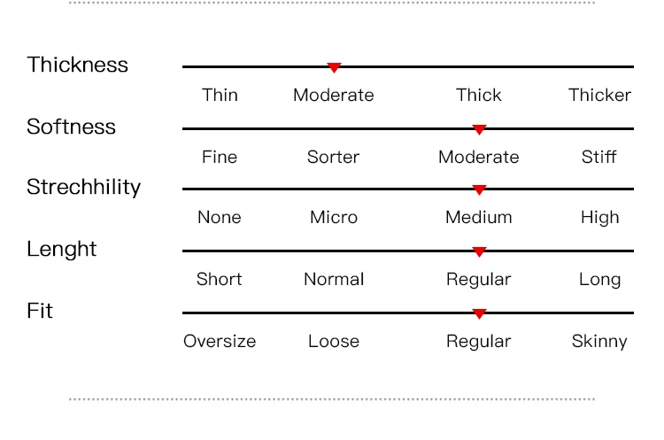Select the Stiff softness label
This screenshot has width=664, height=440.
click(x=599, y=157)
